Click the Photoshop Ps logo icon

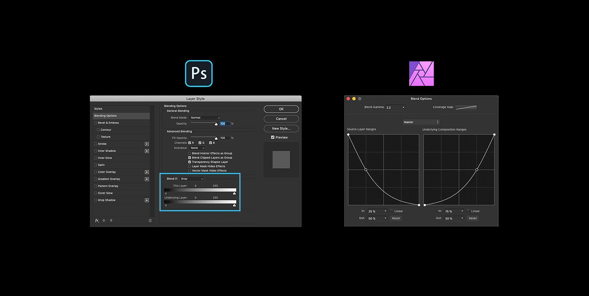coord(199,74)
